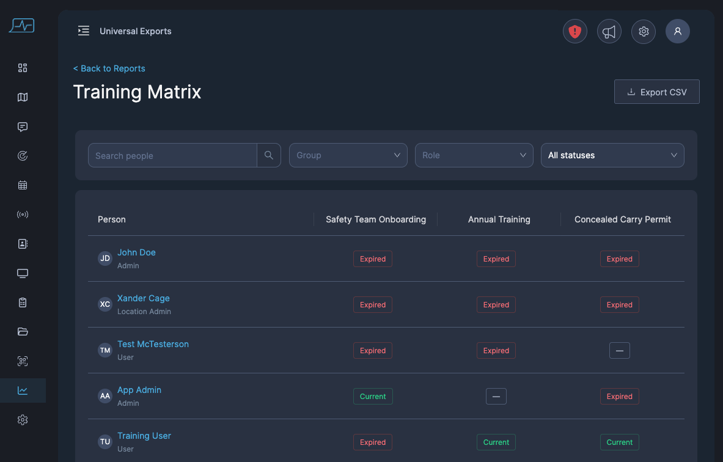Click the search magnifier button
723x462 pixels.
click(269, 155)
